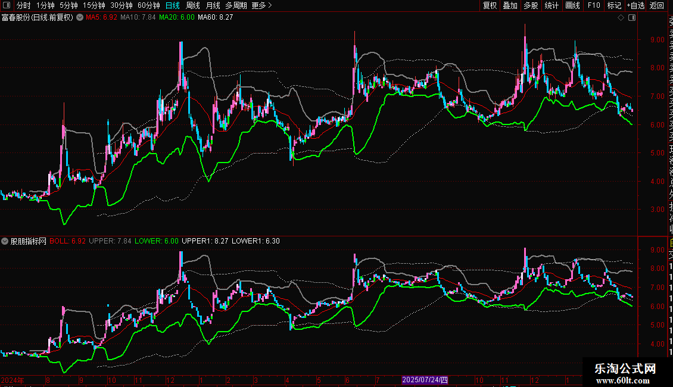Viewport: 673px width, 387px height.
Task: Click the MA20: 6.00 label
Action: (x=176, y=17)
